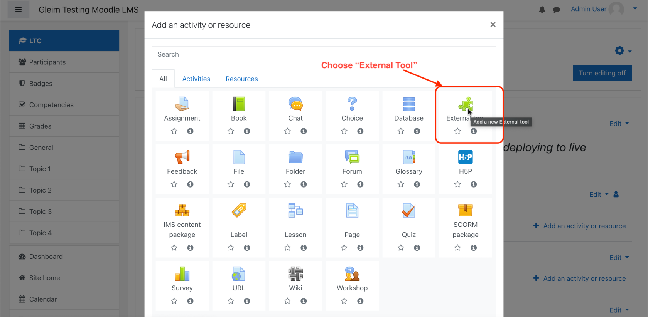The height and width of the screenshot is (317, 648).
Task: Go to Topic 3 section
Action: point(64,211)
